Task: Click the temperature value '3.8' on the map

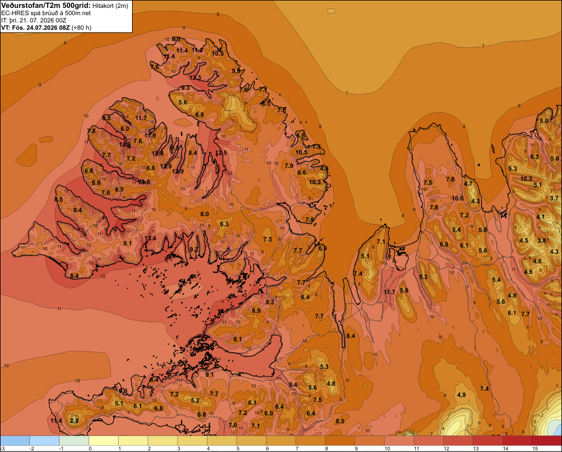Action: tap(542, 240)
